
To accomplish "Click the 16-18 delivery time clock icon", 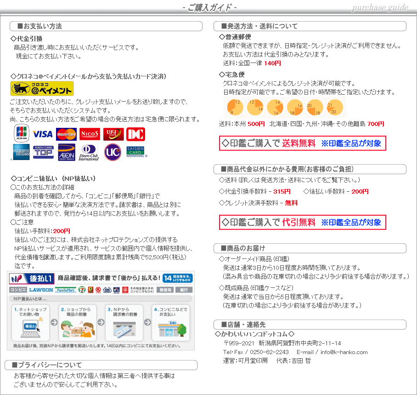I will click(295, 107).
